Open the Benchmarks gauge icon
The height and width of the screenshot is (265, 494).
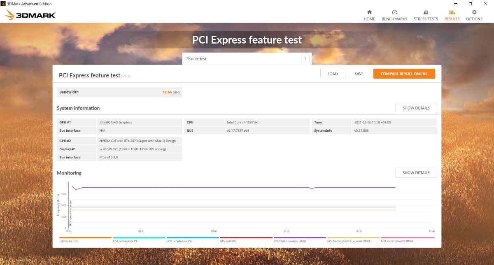coord(394,12)
